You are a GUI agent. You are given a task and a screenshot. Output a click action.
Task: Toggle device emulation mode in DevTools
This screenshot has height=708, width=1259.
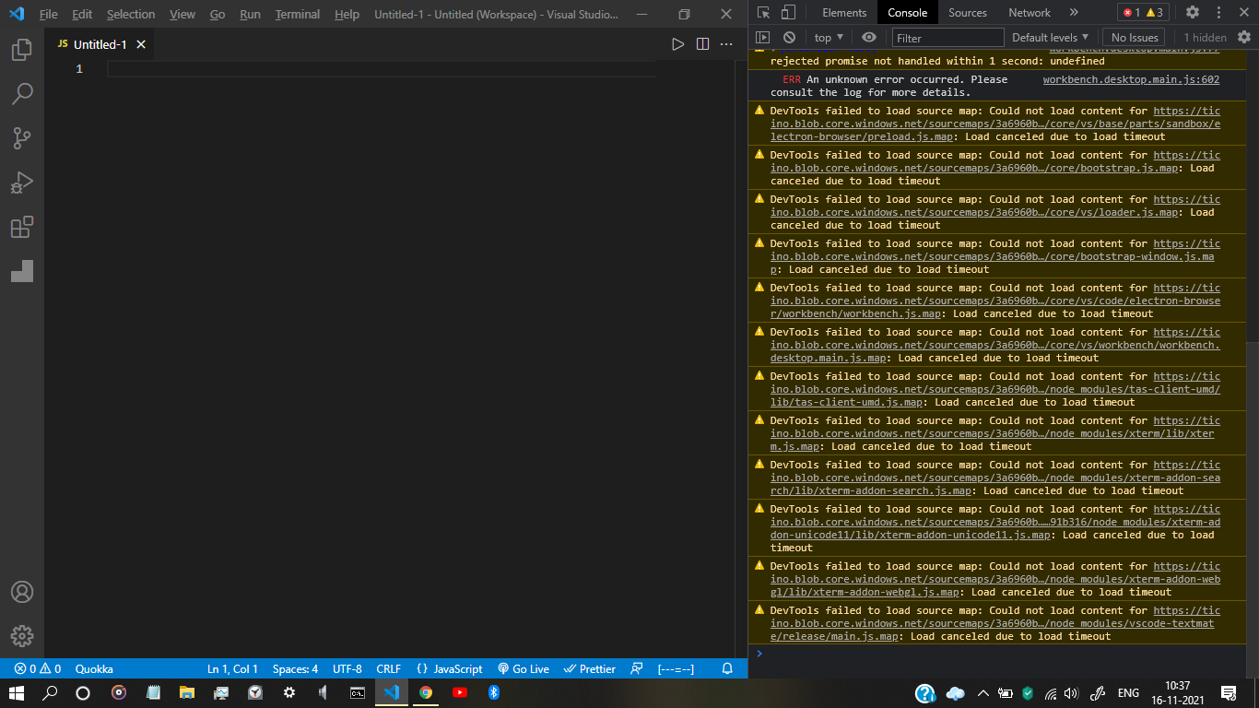(788, 12)
